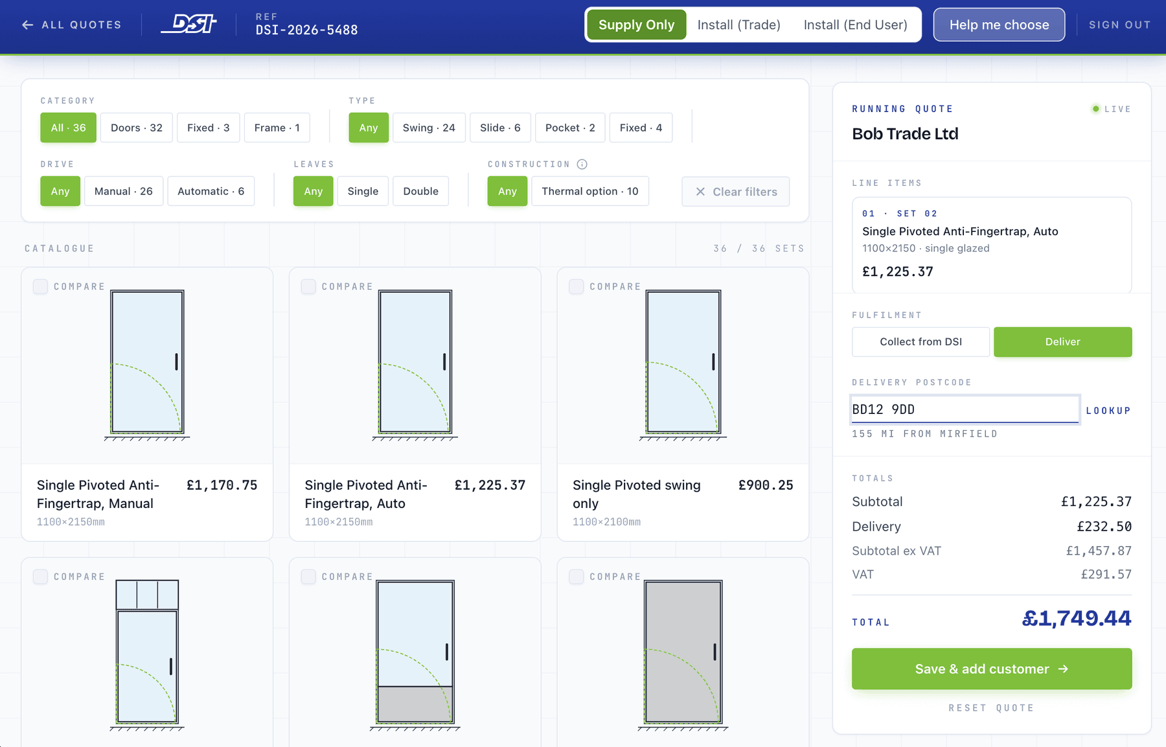The height and width of the screenshot is (747, 1166).
Task: Filter type by Fixed · 4
Action: 641,128
